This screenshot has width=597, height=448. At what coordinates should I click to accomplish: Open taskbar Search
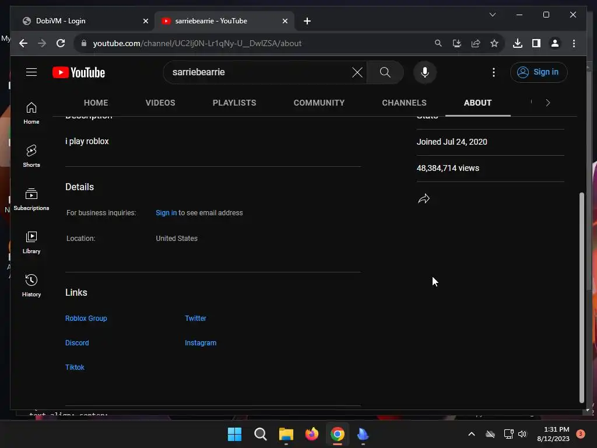tap(261, 434)
